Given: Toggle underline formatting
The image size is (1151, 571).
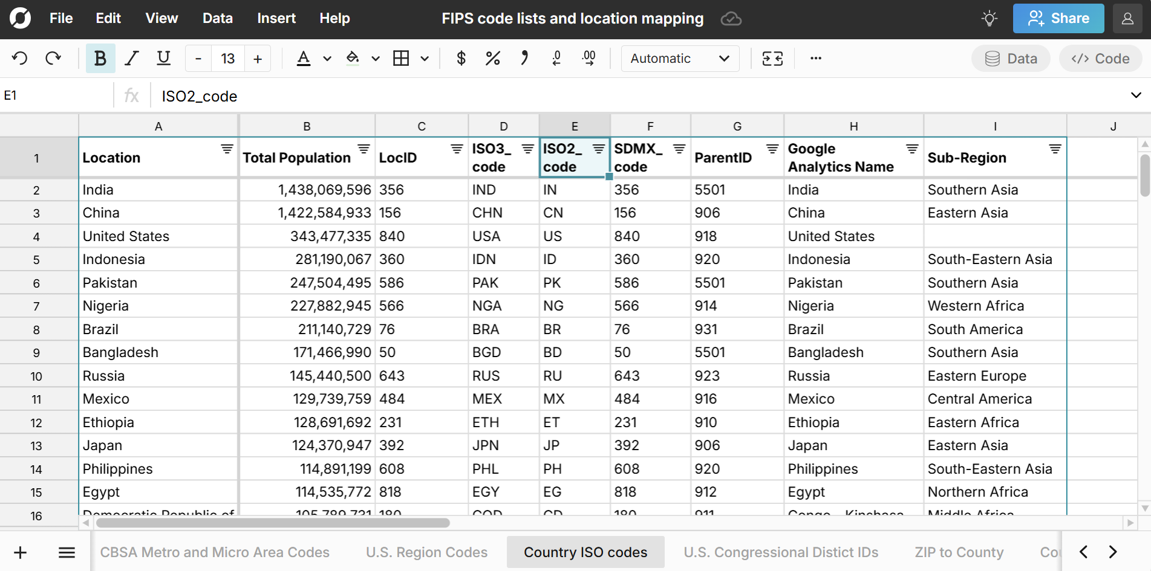Looking at the screenshot, I should (163, 59).
